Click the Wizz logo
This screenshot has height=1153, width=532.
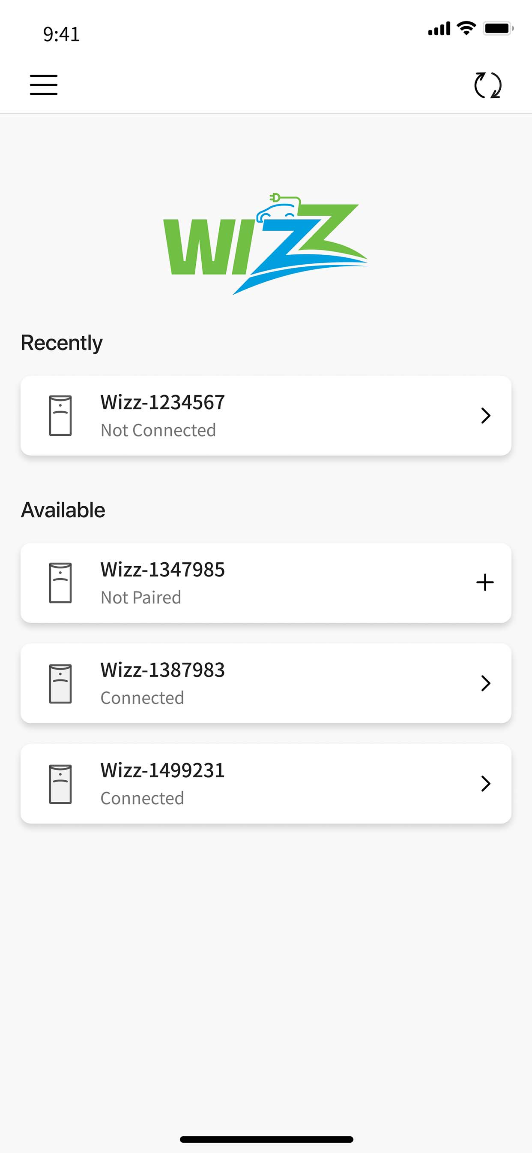click(x=266, y=244)
